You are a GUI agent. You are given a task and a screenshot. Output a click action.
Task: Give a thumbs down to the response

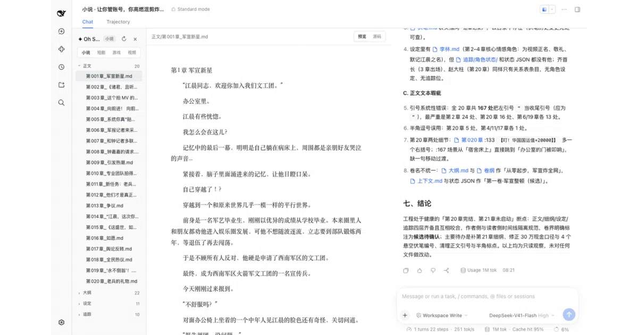click(433, 270)
